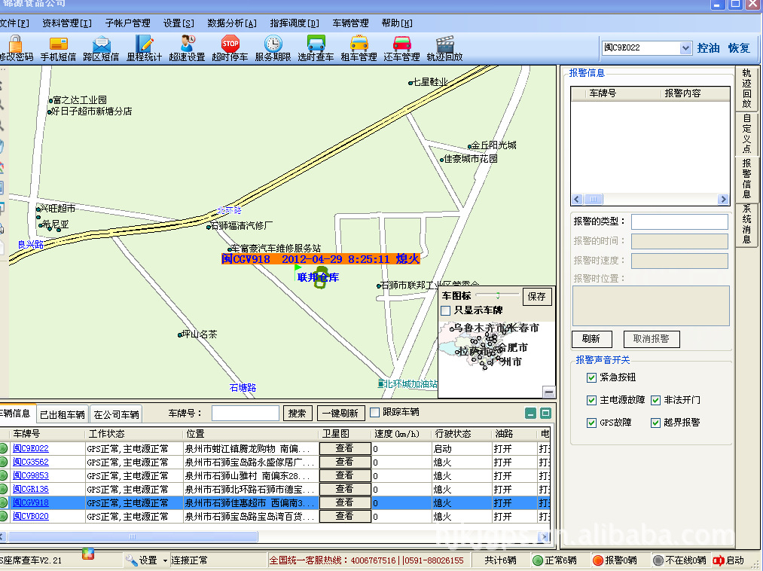Open 超速设置 overspeed settings icon
This screenshot has height=571, width=763.
pyautogui.click(x=187, y=48)
